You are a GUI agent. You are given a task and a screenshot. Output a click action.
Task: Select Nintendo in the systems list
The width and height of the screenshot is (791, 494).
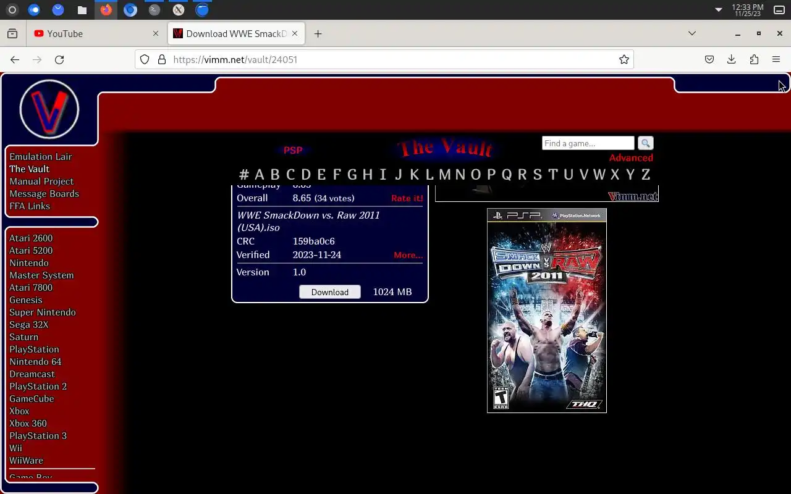[29, 263]
